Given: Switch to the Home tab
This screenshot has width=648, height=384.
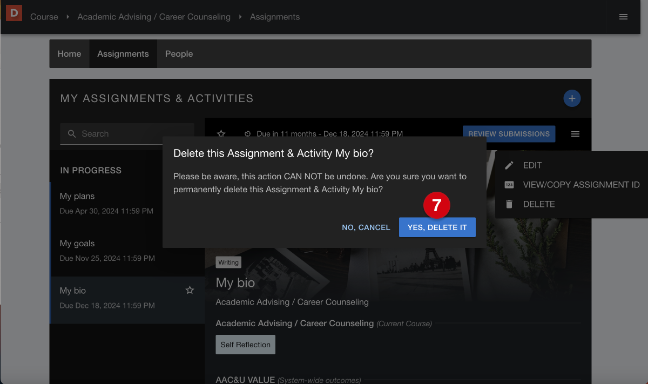Looking at the screenshot, I should [70, 54].
